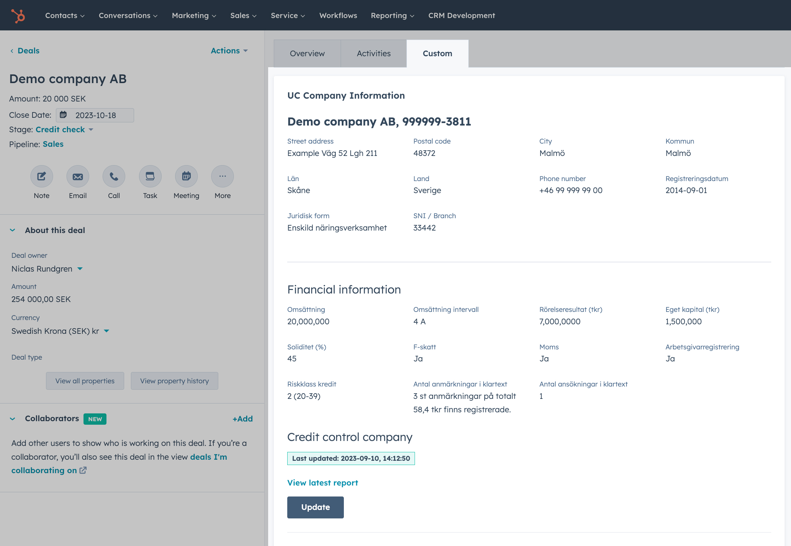Click the Close Date field 2023-10-18
This screenshot has height=546, width=791.
pyautogui.click(x=95, y=115)
